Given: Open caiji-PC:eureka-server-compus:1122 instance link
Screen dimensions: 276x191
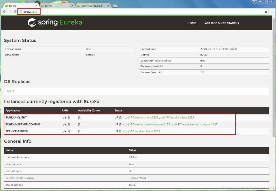Looking at the screenshot, I should (195, 125).
